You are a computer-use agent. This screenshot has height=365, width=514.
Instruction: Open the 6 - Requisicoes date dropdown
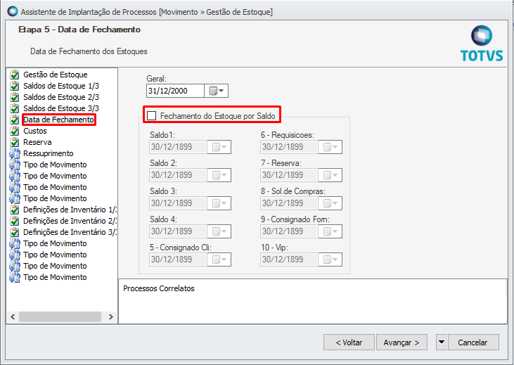coord(330,147)
